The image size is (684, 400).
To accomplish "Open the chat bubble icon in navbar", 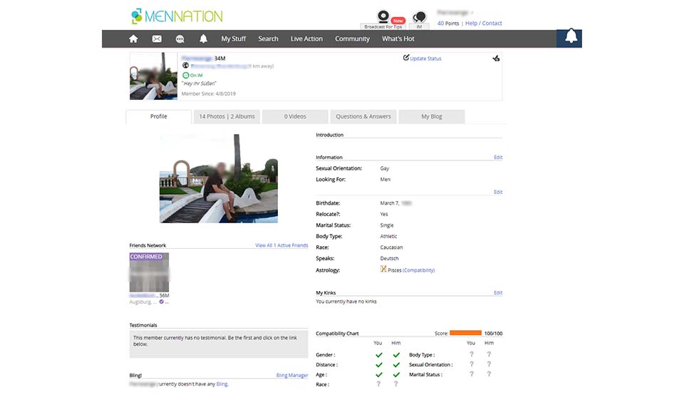I will pyautogui.click(x=180, y=39).
